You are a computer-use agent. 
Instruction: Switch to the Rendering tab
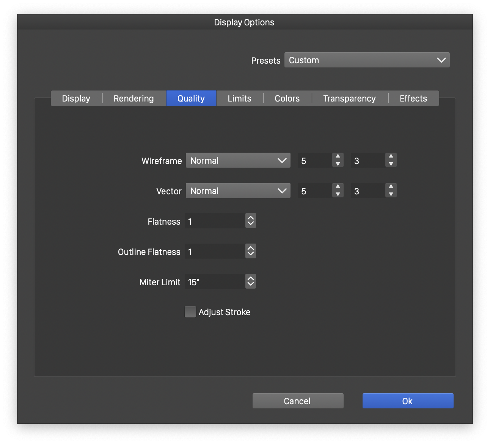(133, 98)
